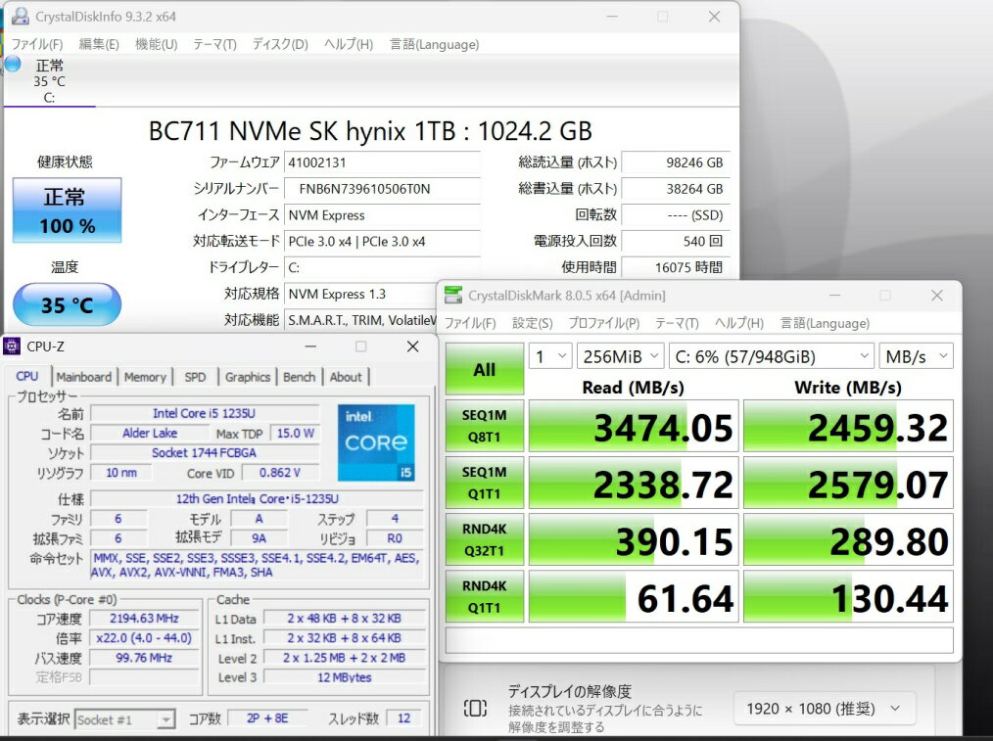Open the Bench tab in CPU-Z
The height and width of the screenshot is (741, 993).
click(x=299, y=377)
